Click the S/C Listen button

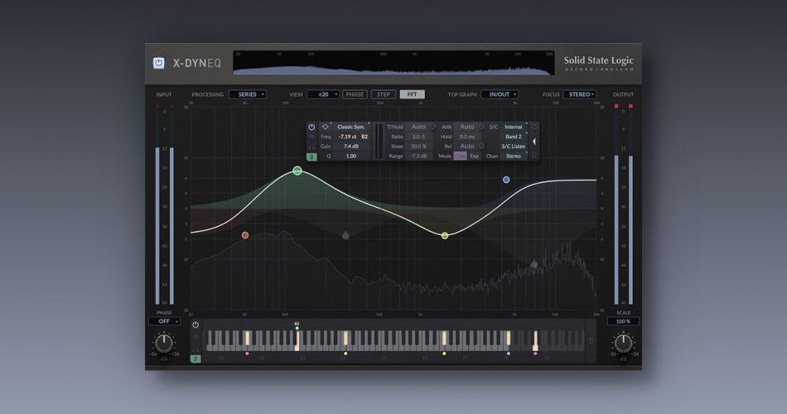click(514, 146)
